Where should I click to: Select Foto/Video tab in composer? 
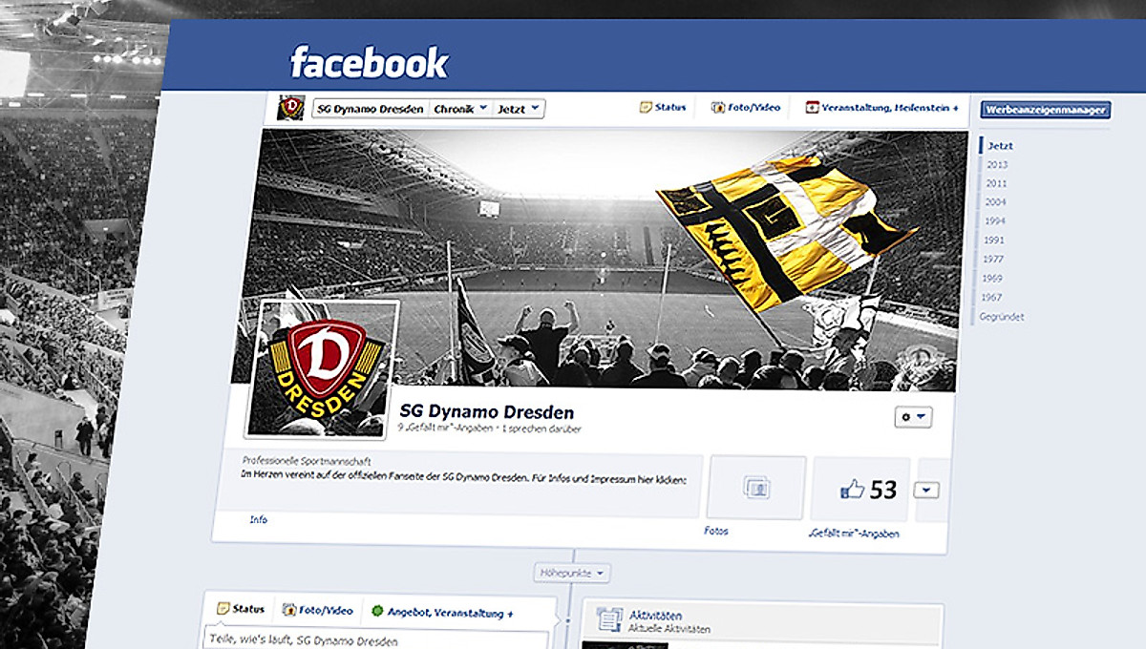coord(318,611)
